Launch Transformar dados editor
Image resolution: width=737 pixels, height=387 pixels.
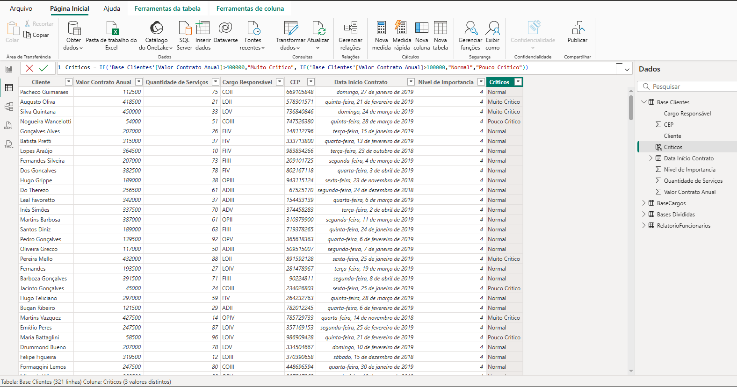point(290,36)
